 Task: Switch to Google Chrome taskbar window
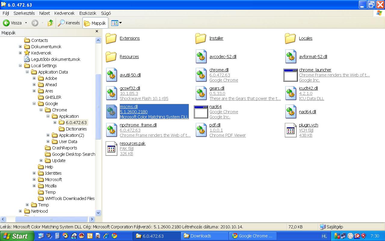click(253, 236)
